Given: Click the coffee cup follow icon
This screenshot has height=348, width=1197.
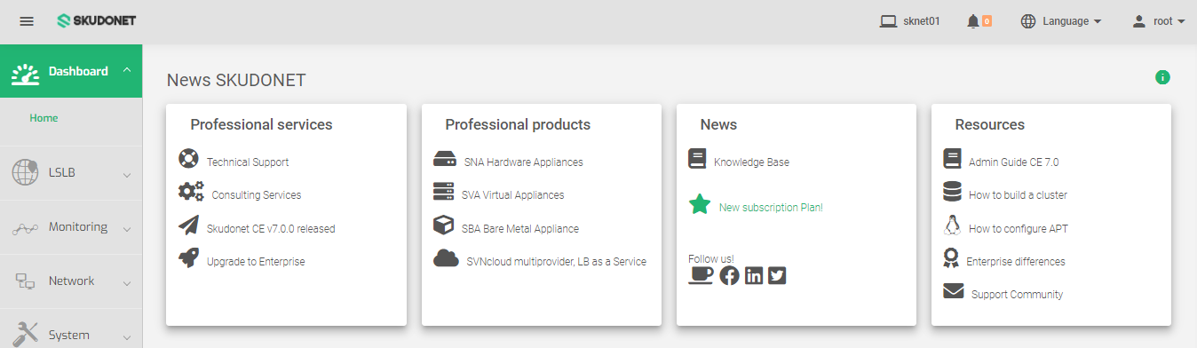Looking at the screenshot, I should click(x=701, y=275).
